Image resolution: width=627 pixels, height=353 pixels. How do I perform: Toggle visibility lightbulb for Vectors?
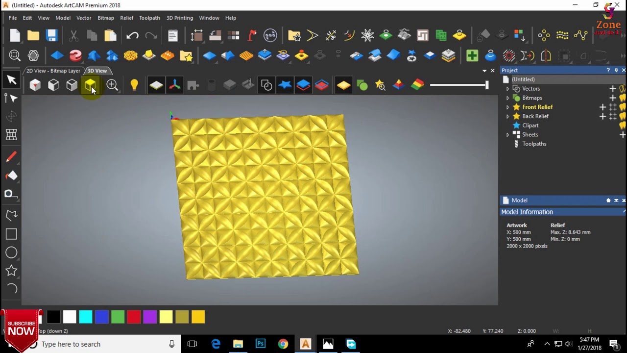[623, 89]
